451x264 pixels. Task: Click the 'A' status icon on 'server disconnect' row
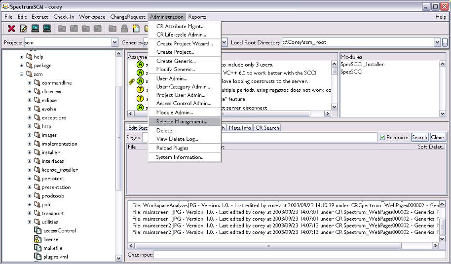pos(140,108)
